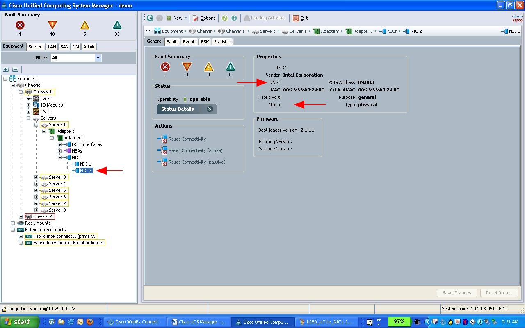525x328 pixels.
Task: Expand the HBAs tree node
Action: click(x=59, y=151)
